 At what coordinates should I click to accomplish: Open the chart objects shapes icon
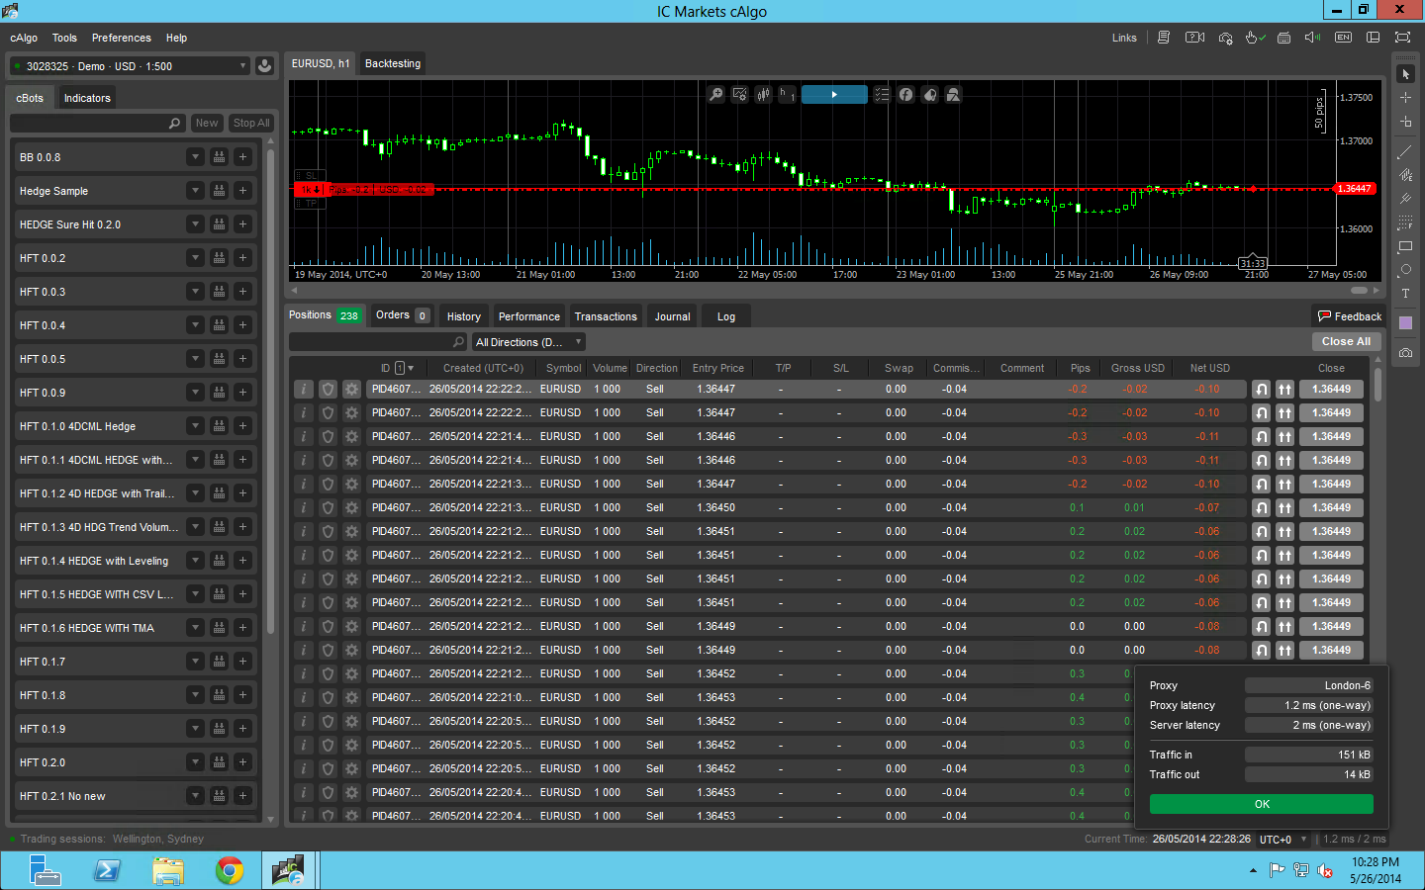(954, 95)
